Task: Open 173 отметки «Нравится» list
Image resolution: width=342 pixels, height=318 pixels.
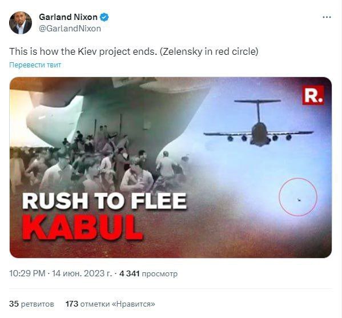Action: [110, 304]
